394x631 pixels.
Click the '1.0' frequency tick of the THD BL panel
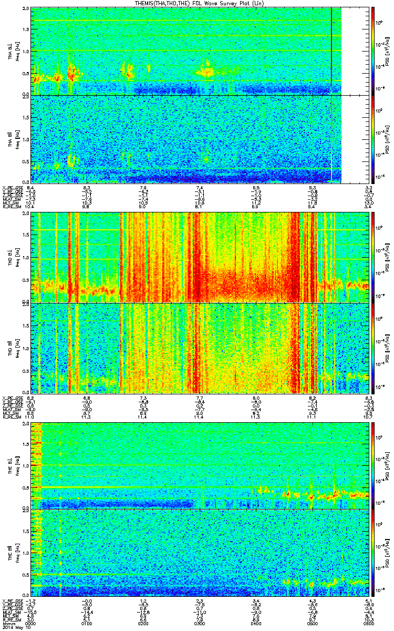26,258
